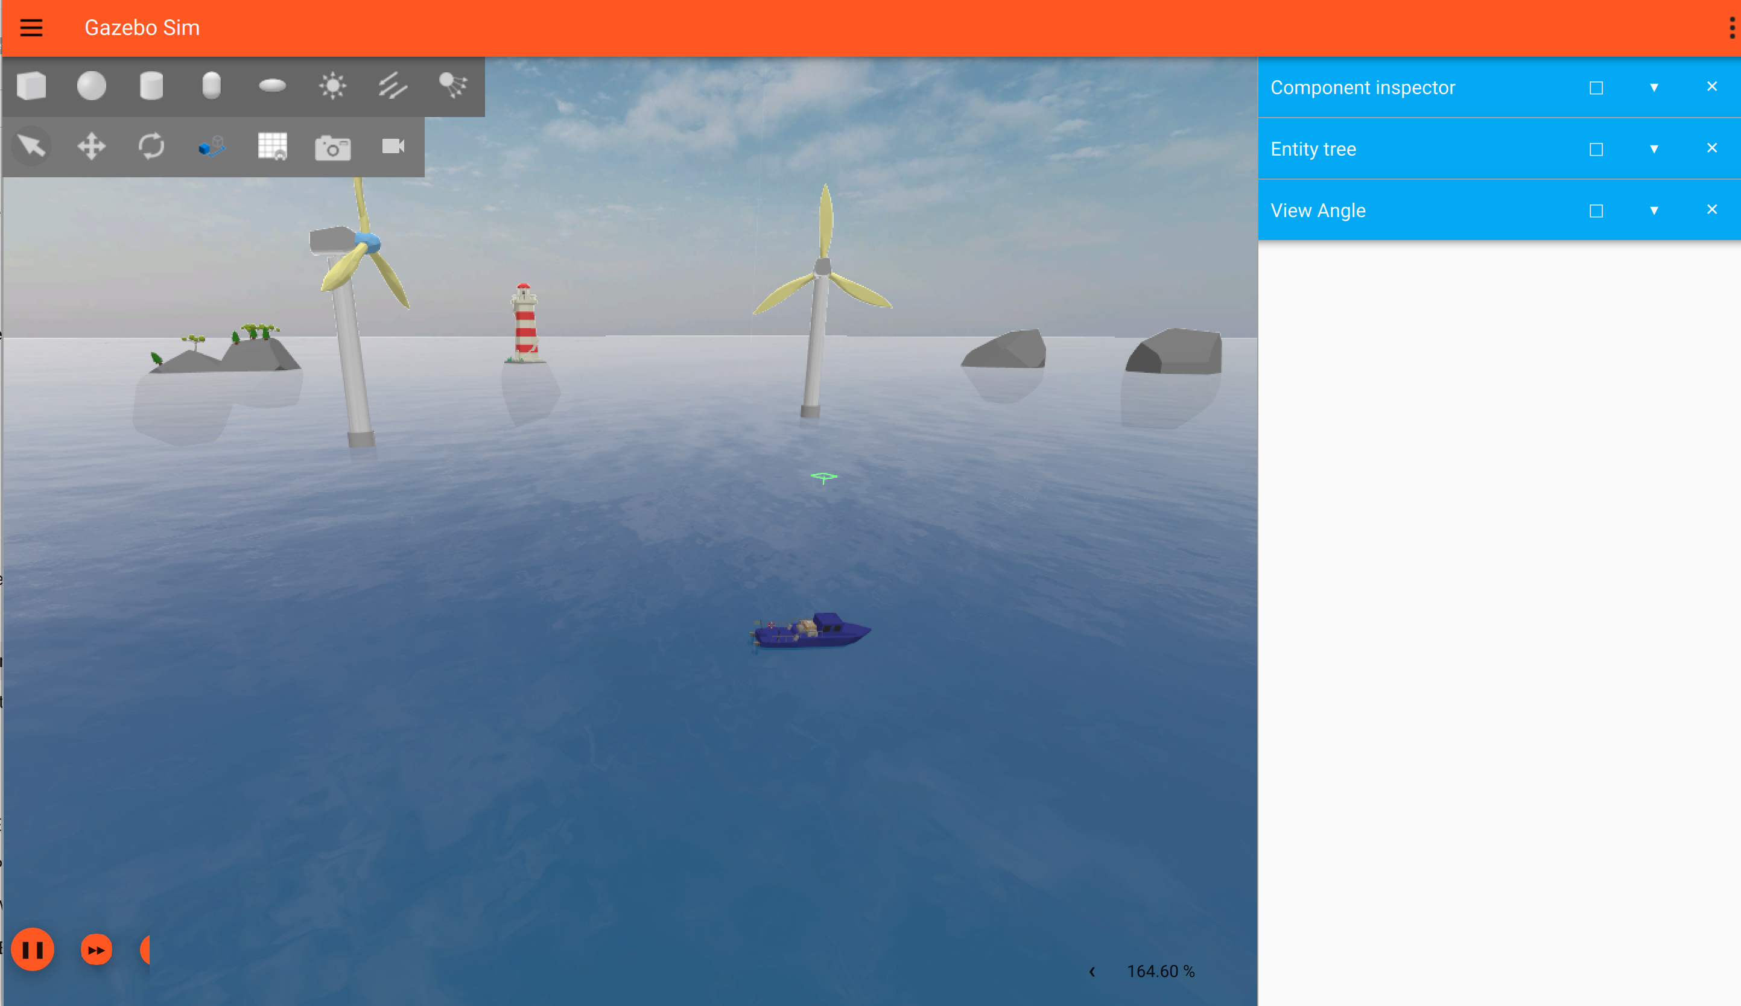Viewport: 1741px width, 1006px height.
Task: Pause the simulation
Action: [33, 949]
